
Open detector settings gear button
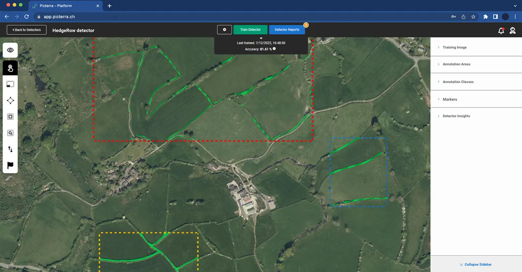(224, 30)
